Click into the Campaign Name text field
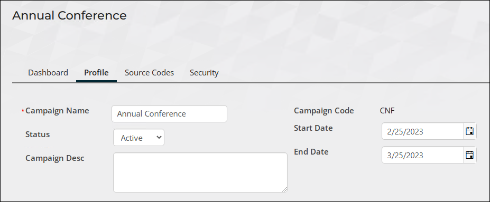 [169, 114]
